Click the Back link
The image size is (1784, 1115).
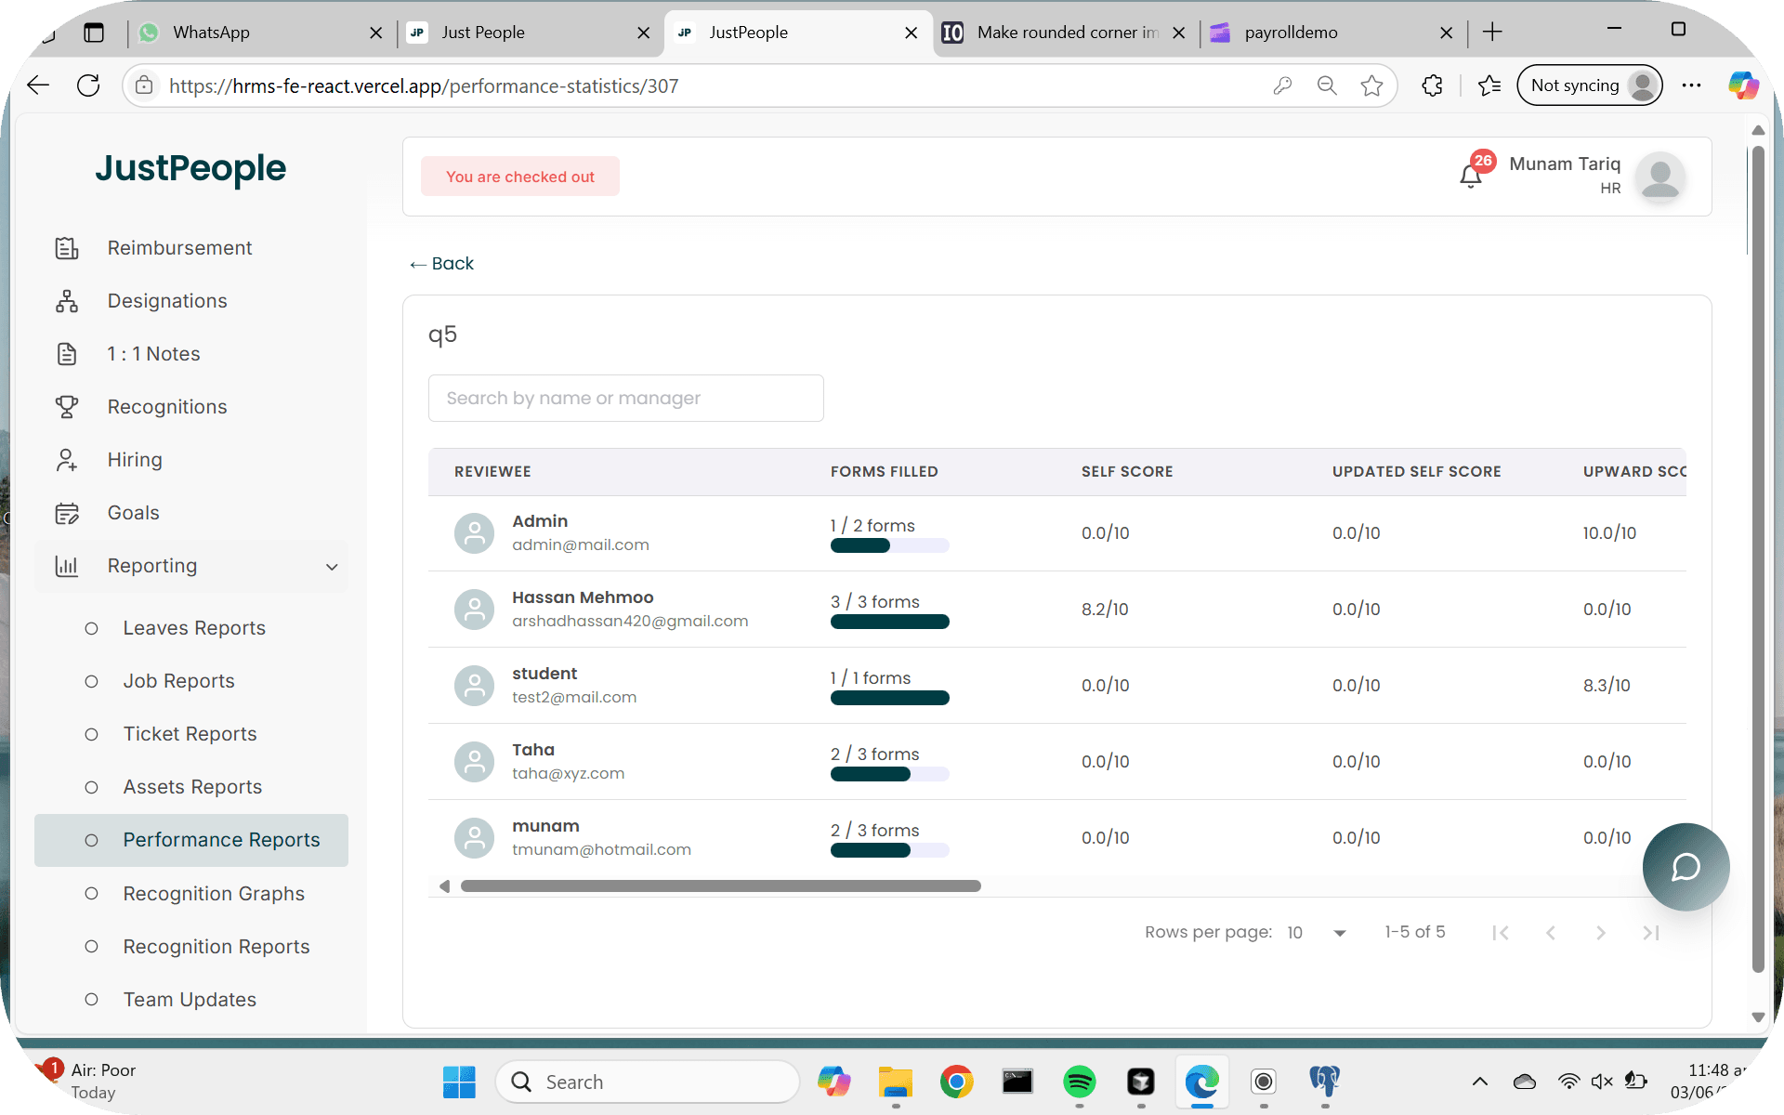click(x=442, y=264)
